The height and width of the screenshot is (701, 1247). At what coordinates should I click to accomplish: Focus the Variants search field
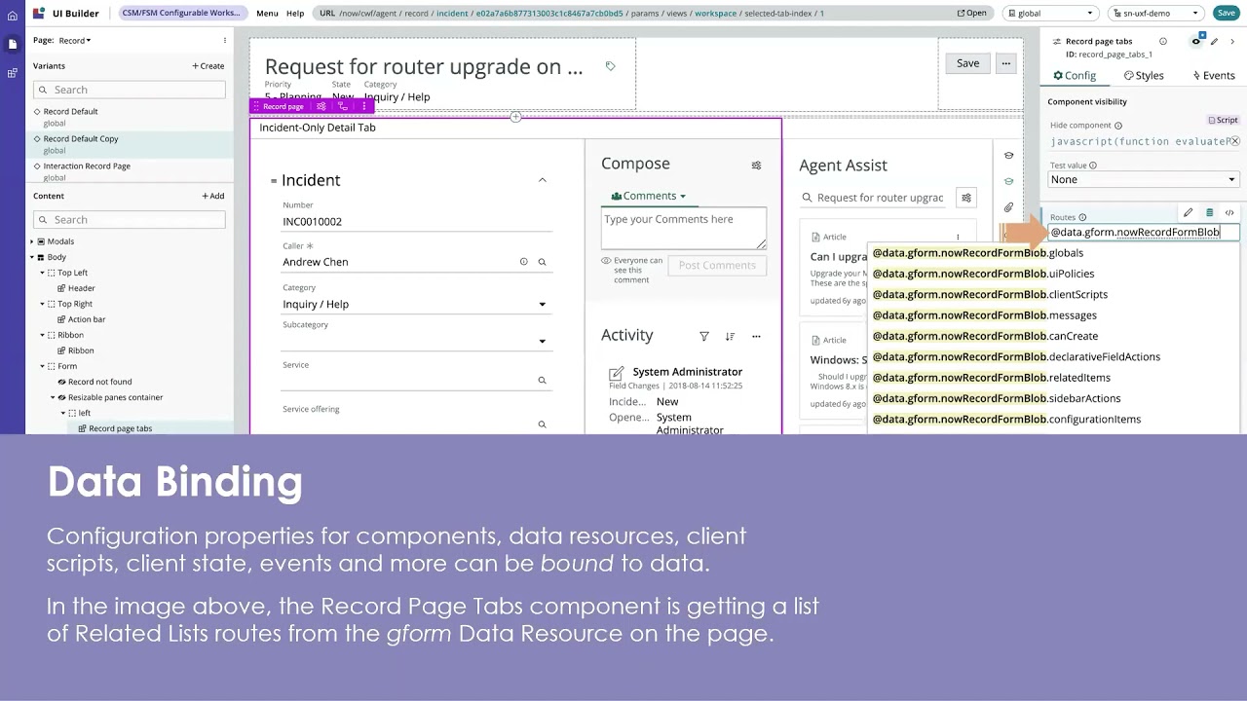(130, 90)
